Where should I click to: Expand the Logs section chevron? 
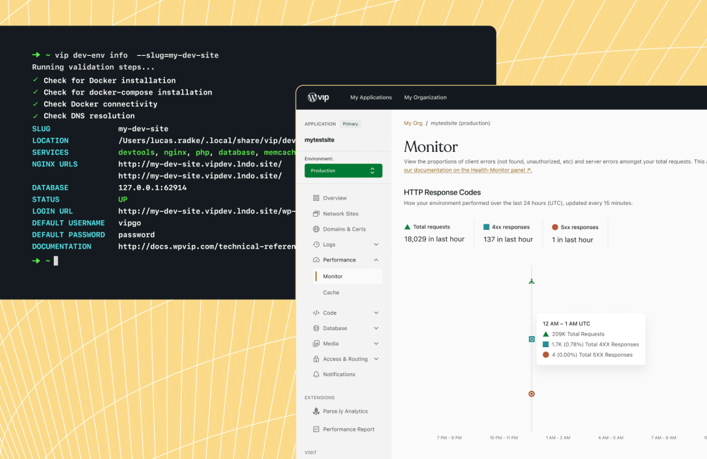[x=376, y=244]
